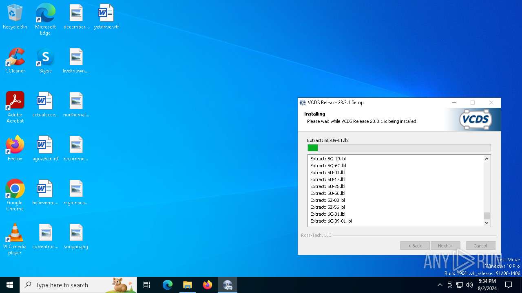Click the VCDS Setup taskbar icon
Viewport: 522px width, 293px height.
(228, 285)
